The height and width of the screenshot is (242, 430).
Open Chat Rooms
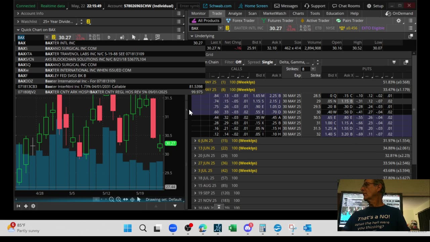coord(346,6)
